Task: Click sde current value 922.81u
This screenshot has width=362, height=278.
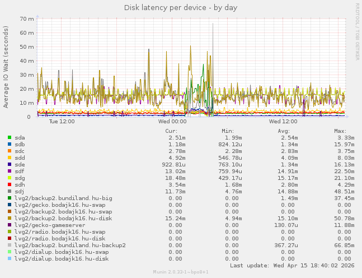Action: click(173, 165)
